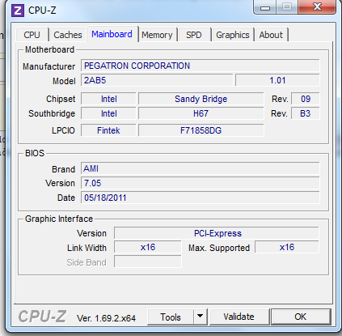Click the BIOS date 05/18/2011 field
The height and width of the screenshot is (336, 342).
coord(201,198)
